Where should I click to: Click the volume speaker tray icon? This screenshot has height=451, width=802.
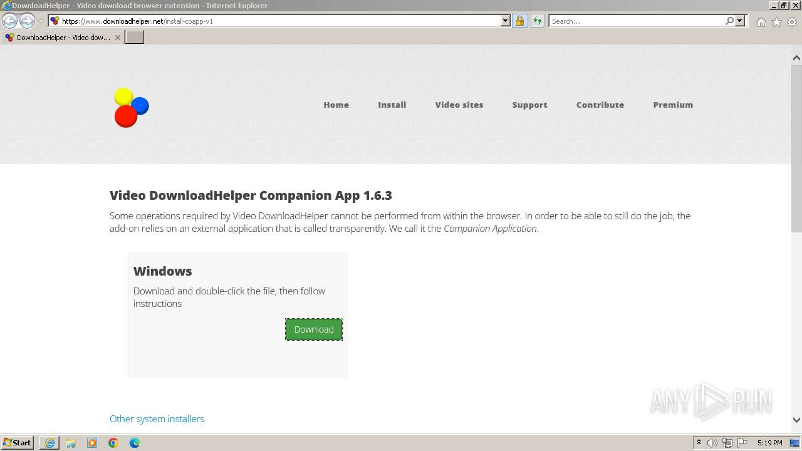coord(712,443)
